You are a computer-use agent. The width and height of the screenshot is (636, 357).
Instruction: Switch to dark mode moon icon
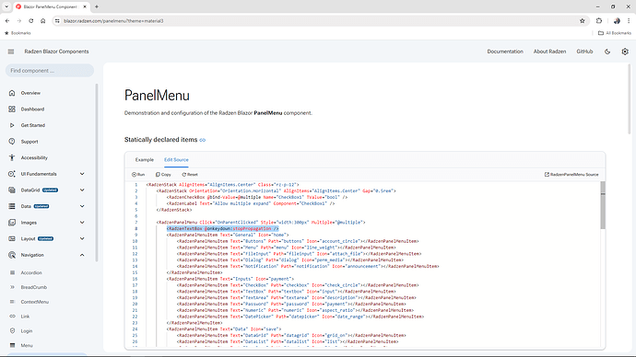pos(607,52)
